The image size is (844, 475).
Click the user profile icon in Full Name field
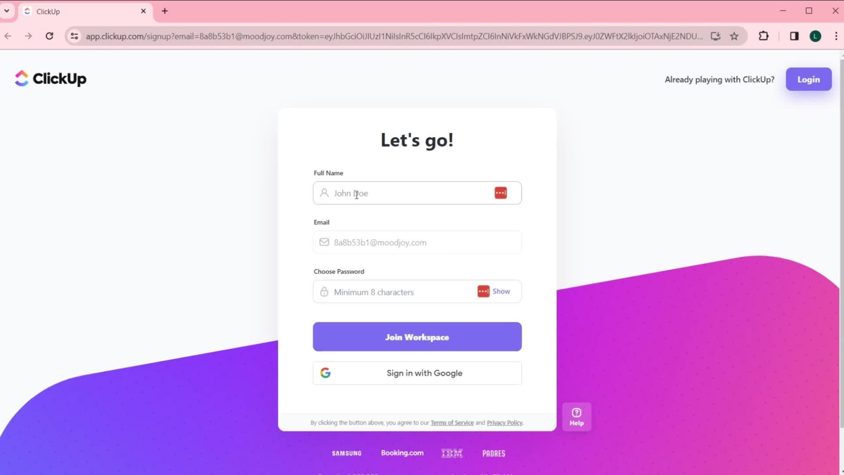[x=324, y=193]
